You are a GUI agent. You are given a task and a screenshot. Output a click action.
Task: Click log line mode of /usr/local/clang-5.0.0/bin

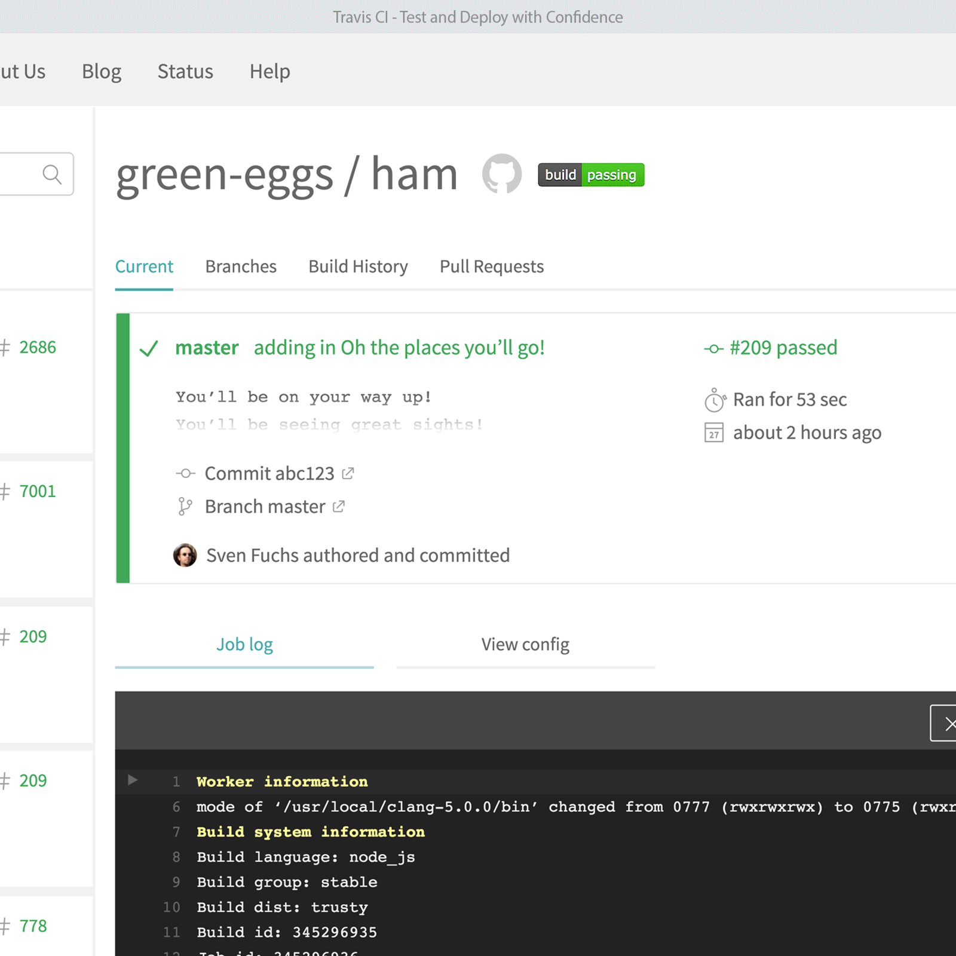click(576, 807)
